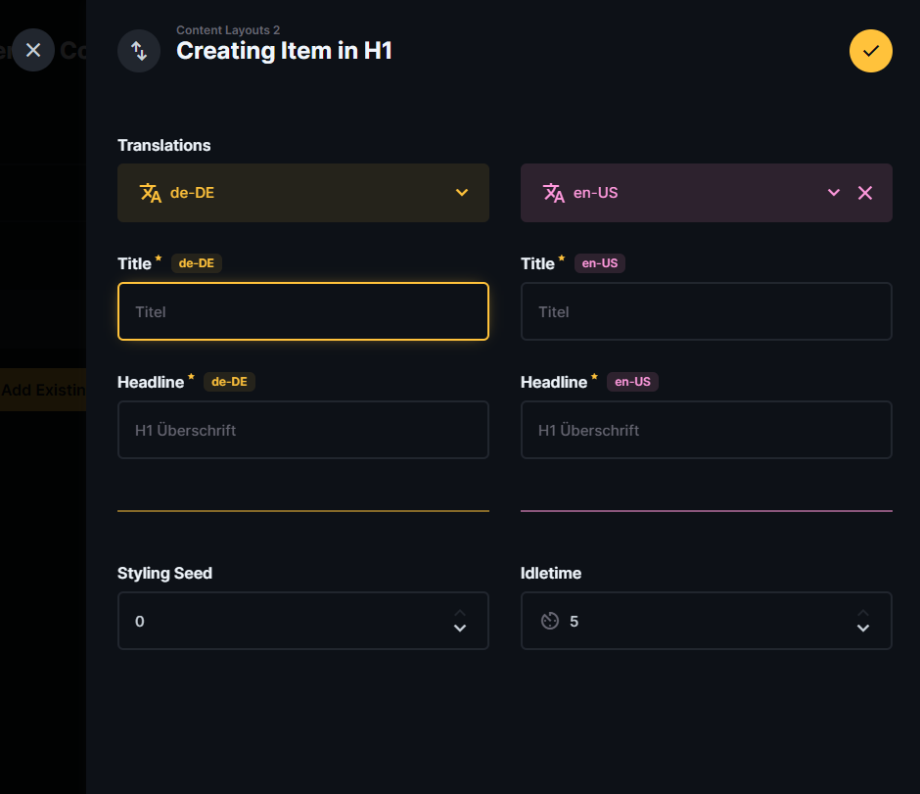The height and width of the screenshot is (794, 920).
Task: Click the en-US Title input field
Action: [x=706, y=311]
